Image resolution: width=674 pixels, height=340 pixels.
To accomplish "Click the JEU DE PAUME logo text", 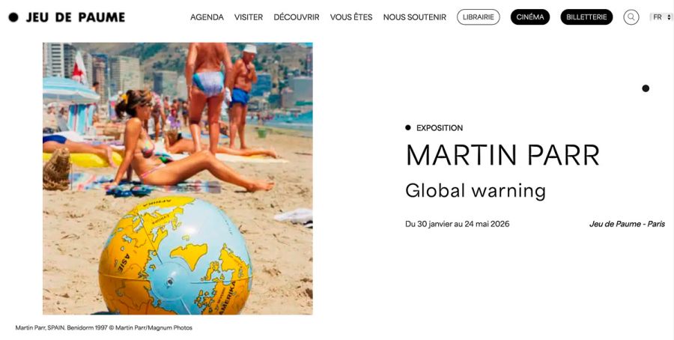I will [75, 17].
